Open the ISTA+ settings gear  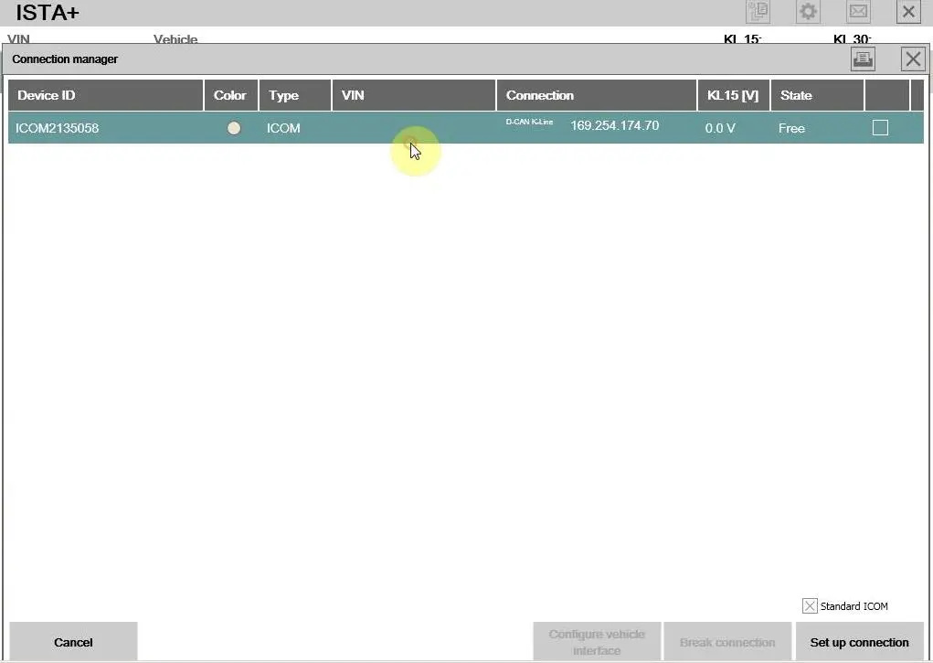[808, 11]
